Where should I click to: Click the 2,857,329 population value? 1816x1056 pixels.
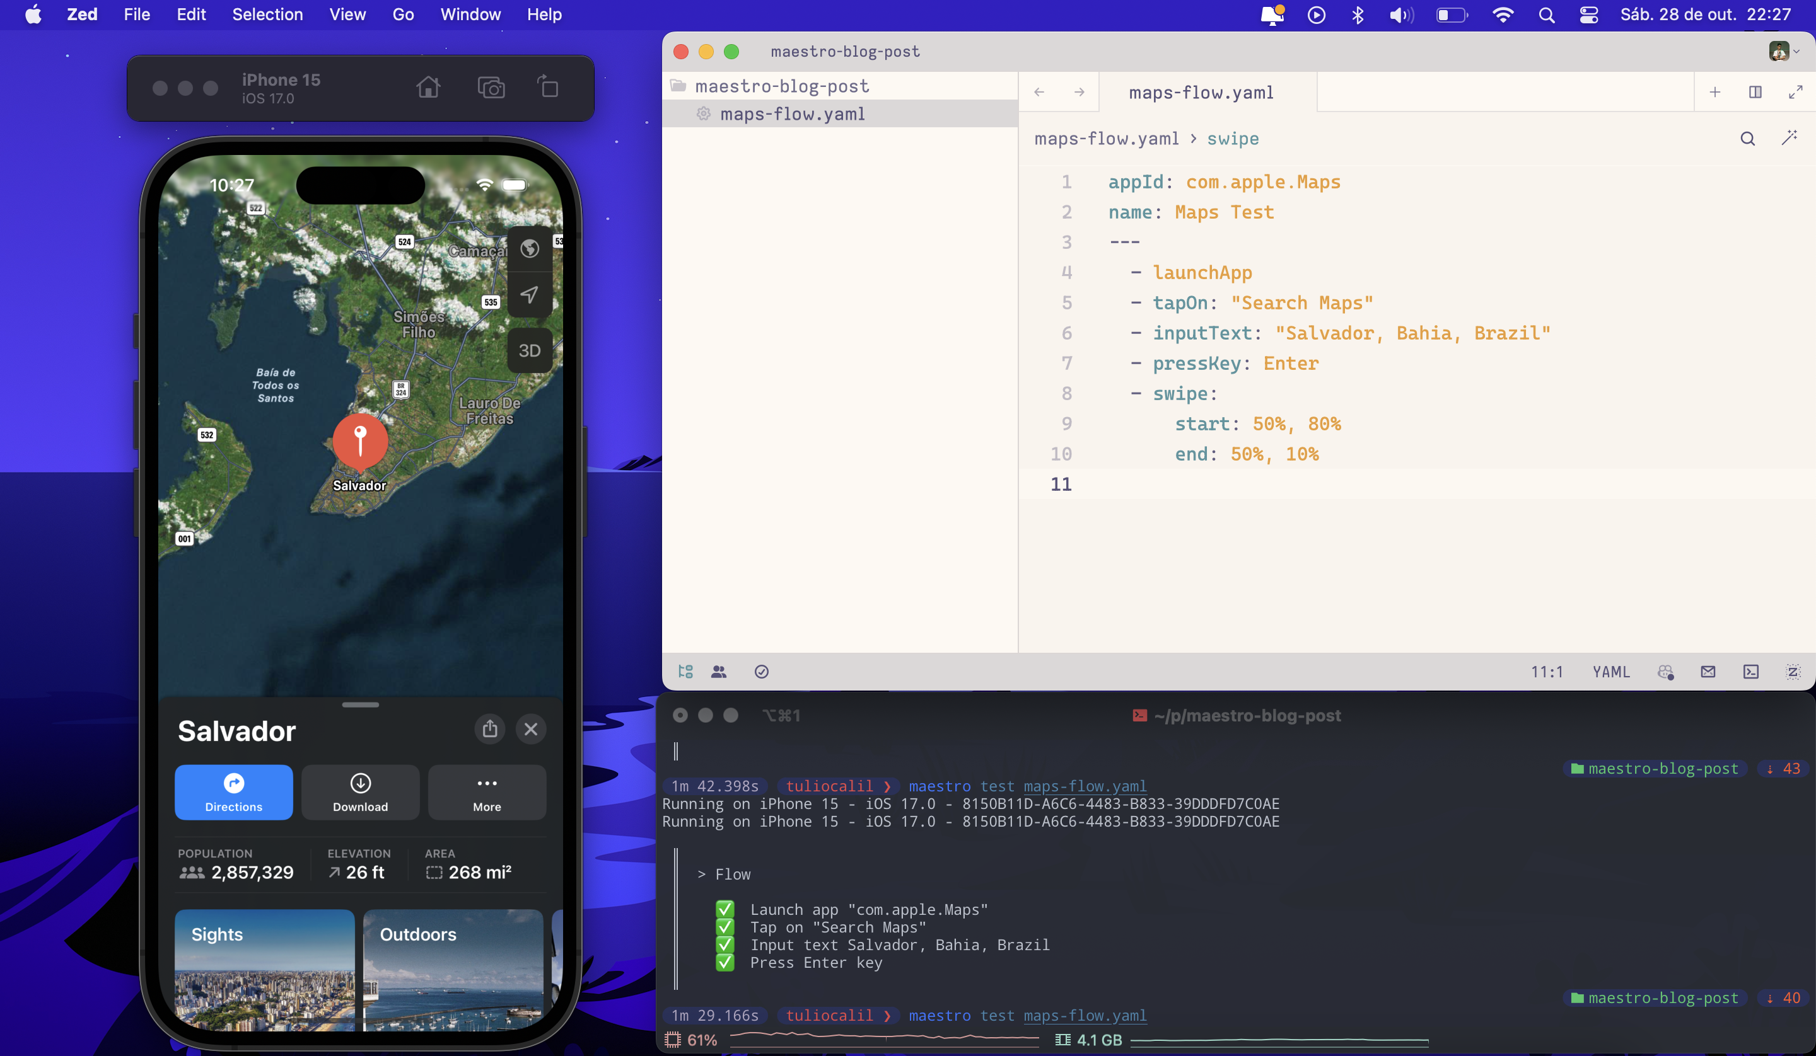point(252,872)
